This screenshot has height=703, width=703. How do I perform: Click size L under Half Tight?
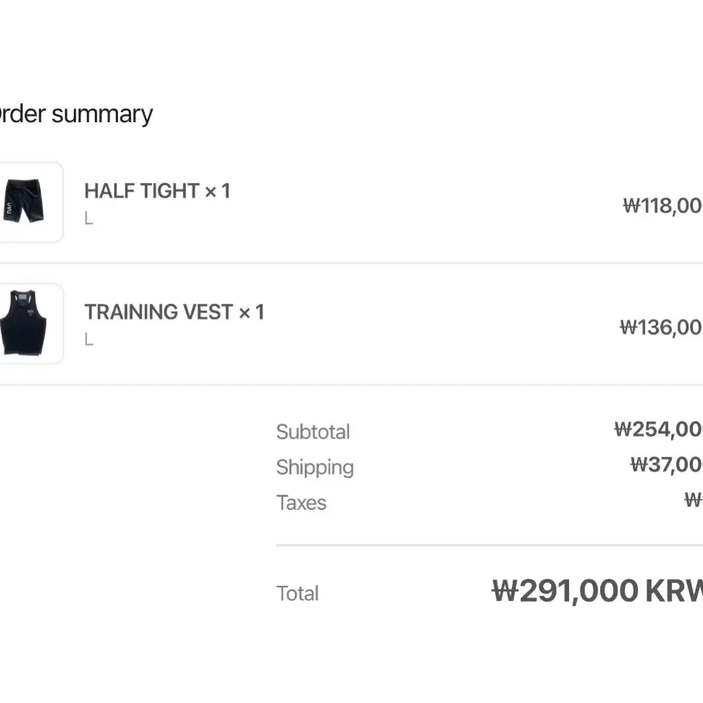coord(89,218)
